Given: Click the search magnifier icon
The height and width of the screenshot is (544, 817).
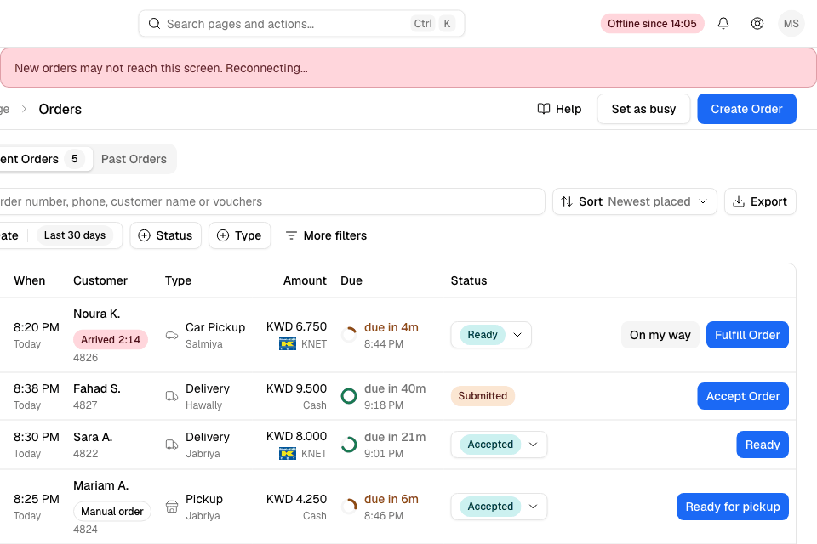Looking at the screenshot, I should click(x=154, y=24).
